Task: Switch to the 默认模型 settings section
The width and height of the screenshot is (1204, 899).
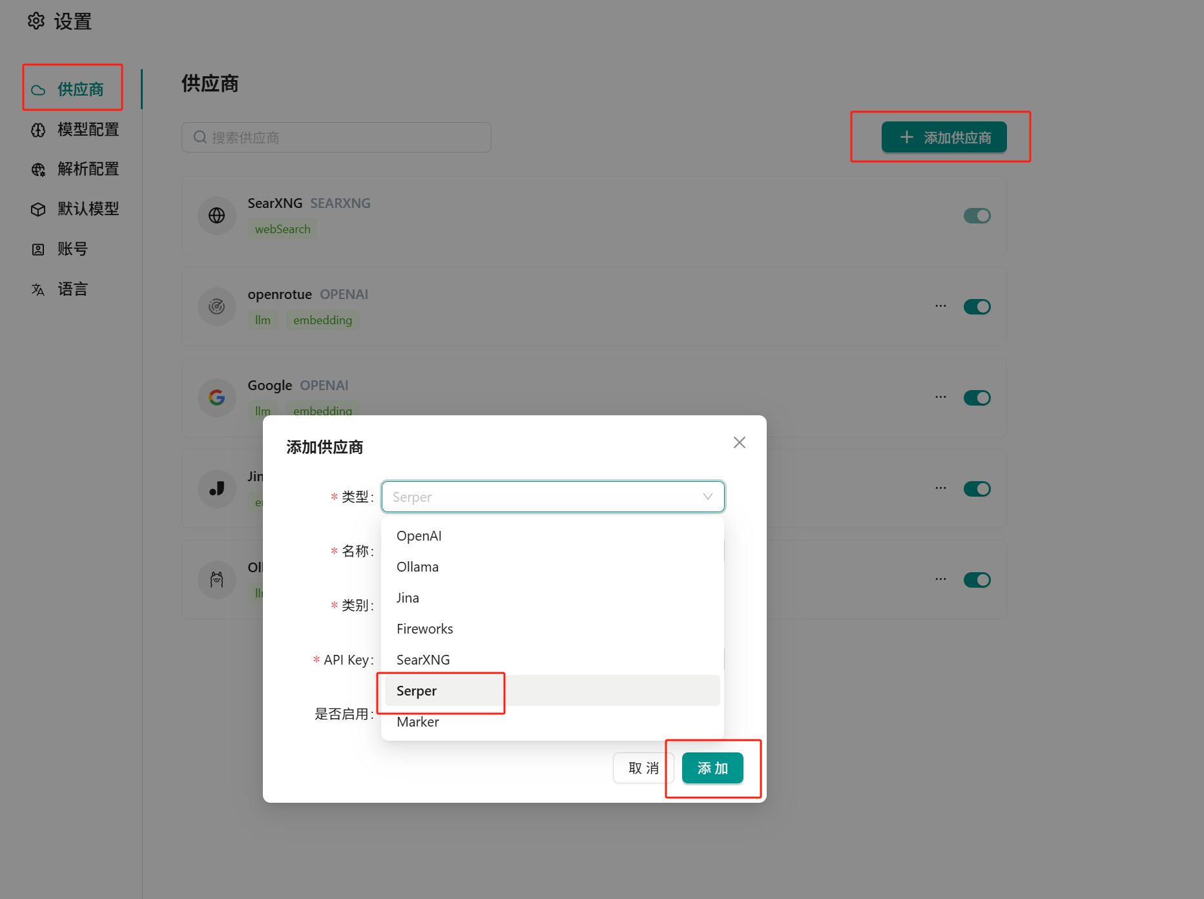Action: point(88,209)
